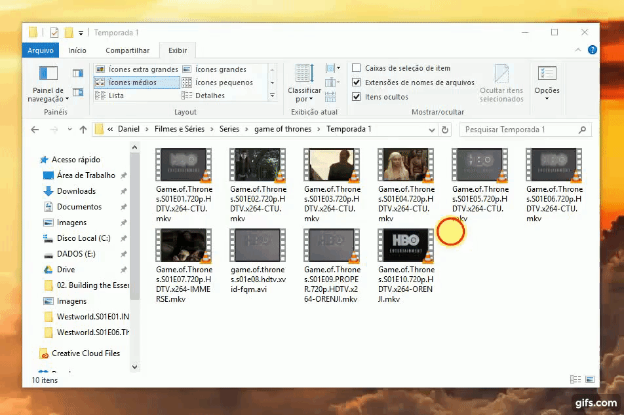Open DADOS (E:) drive in sidebar
Screen dimensions: 624x415
coord(76,254)
